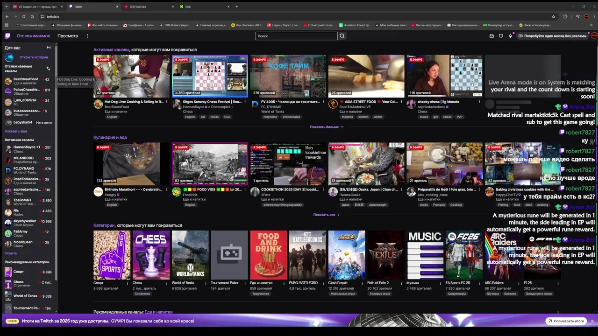Click the stories circle avatar icon
Viewport: 598px width, 336px height.
(9, 57)
